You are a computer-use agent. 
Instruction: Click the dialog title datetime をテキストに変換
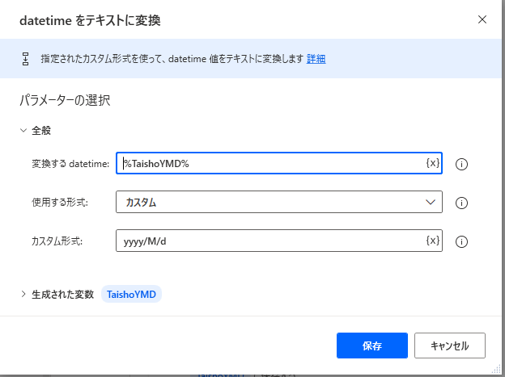90,20
